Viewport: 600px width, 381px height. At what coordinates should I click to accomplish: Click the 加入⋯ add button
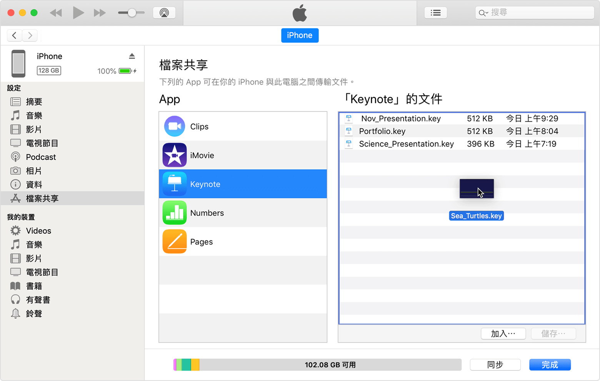pos(503,334)
